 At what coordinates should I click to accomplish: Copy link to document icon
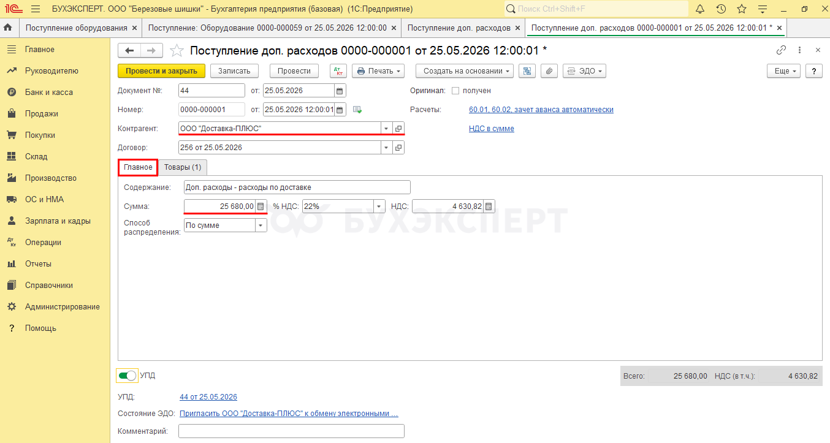click(x=781, y=50)
